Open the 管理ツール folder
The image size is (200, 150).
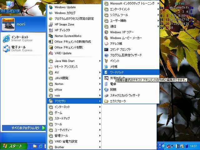74,136
